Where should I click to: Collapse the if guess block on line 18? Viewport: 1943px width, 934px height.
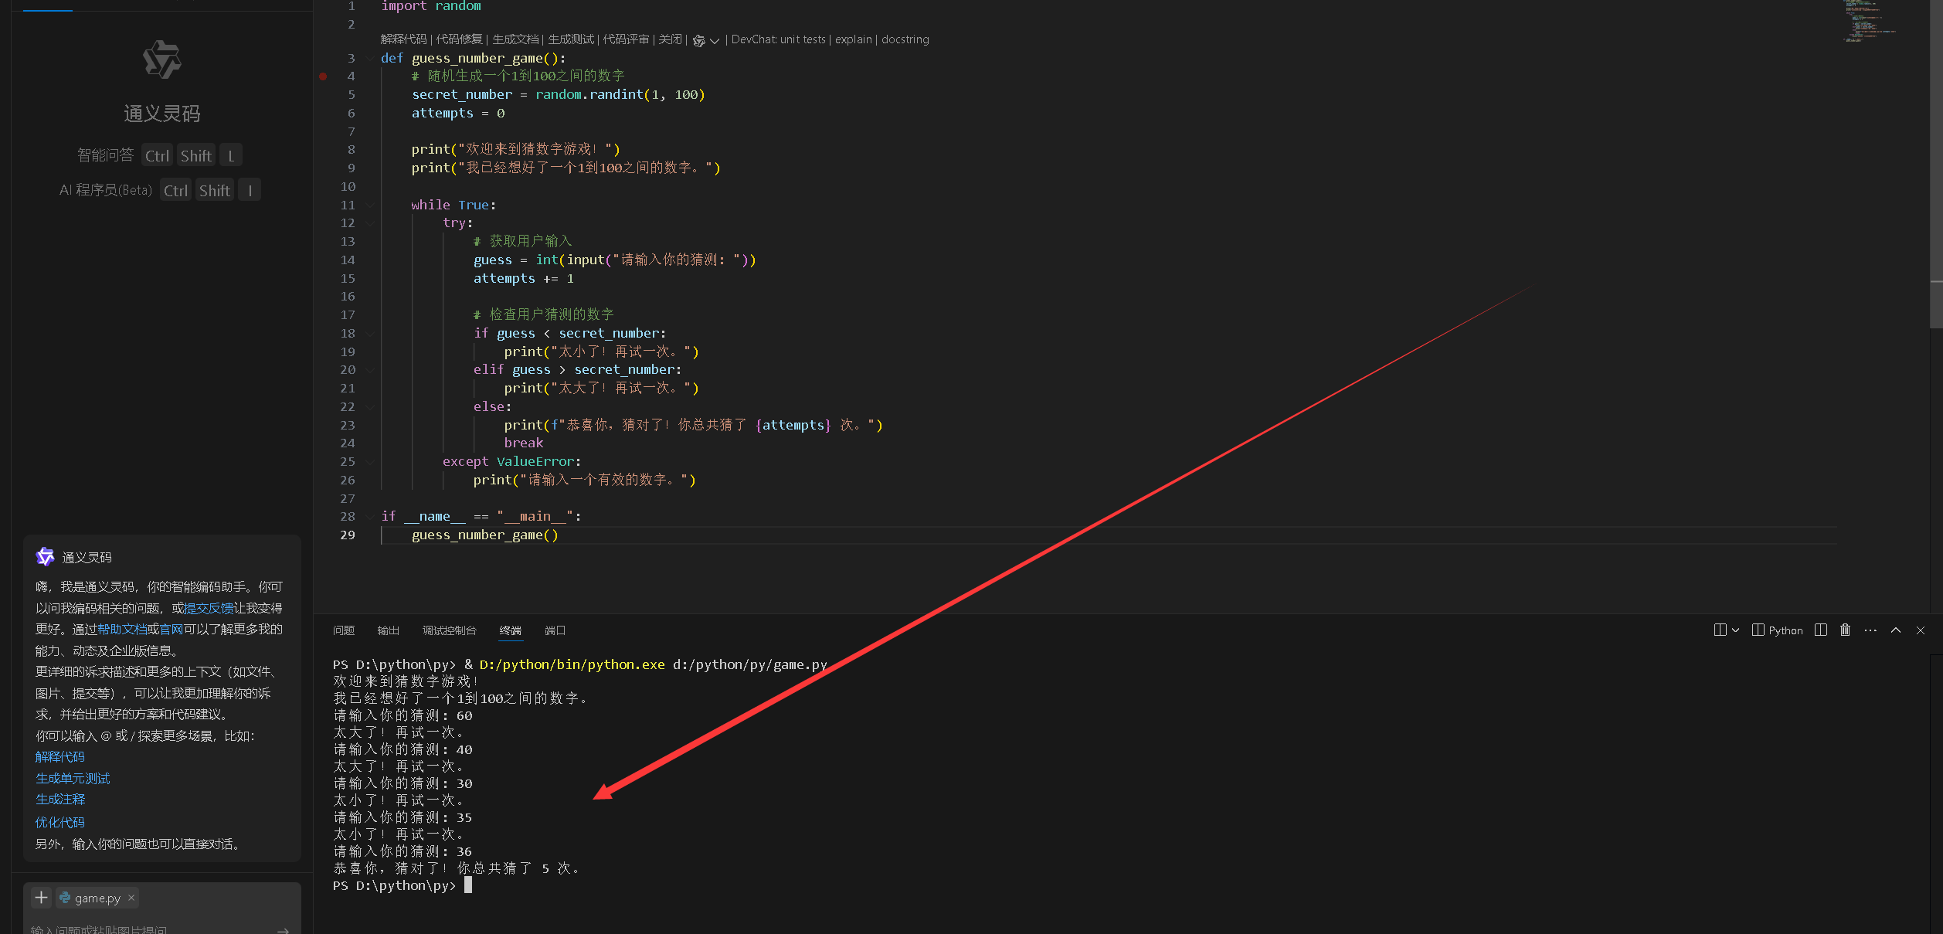tap(370, 333)
